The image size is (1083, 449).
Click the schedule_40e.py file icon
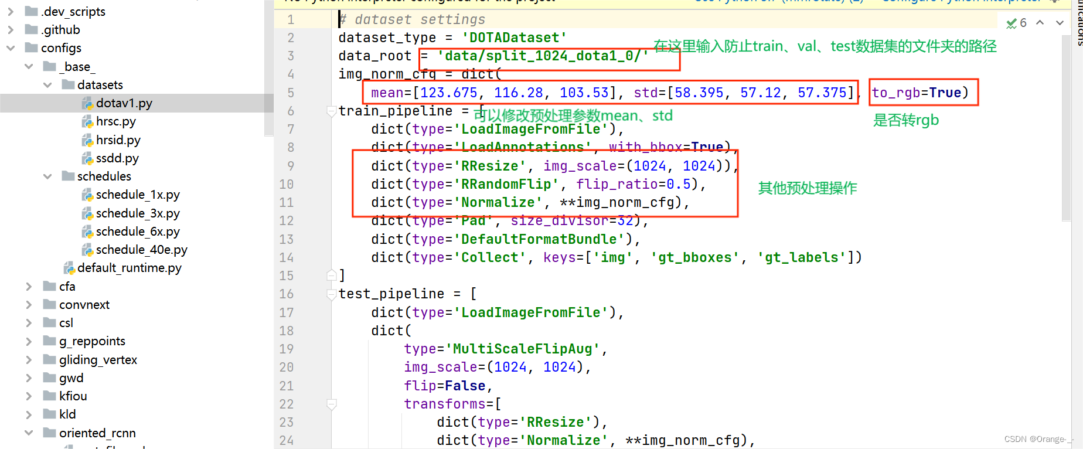coord(87,250)
